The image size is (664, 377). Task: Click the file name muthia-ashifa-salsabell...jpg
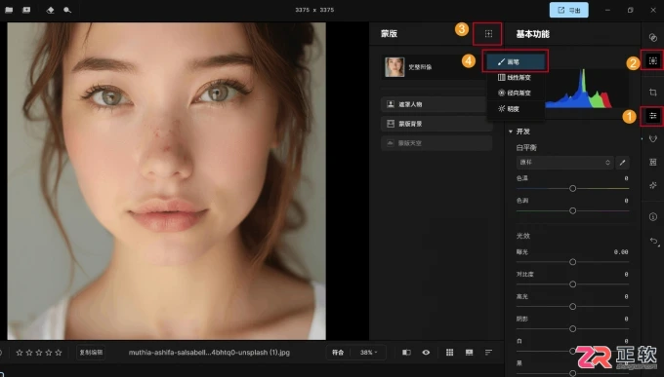(209, 353)
